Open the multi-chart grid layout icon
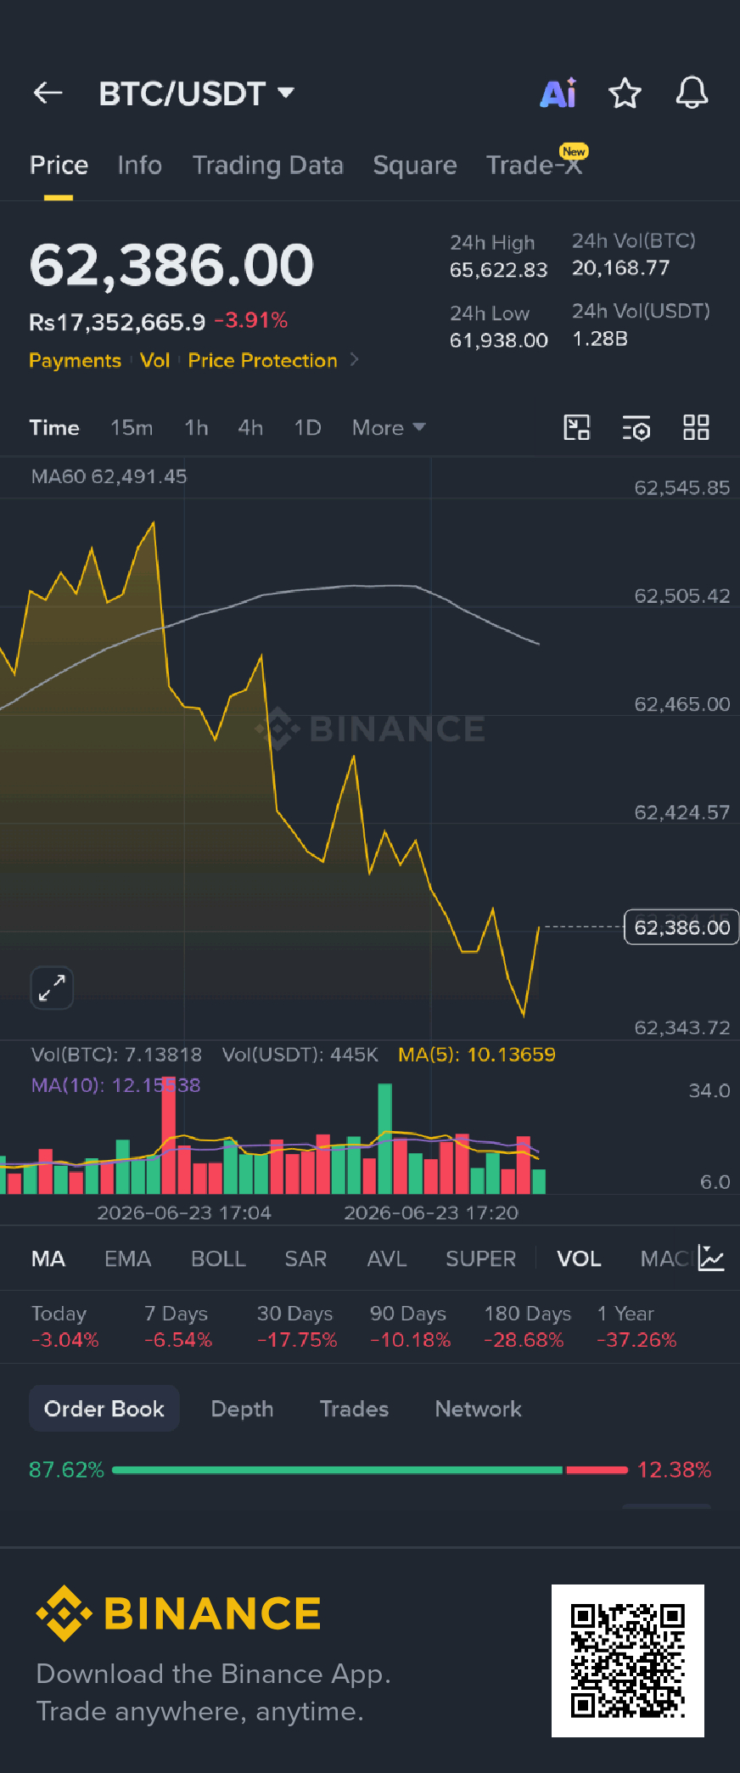 (696, 427)
